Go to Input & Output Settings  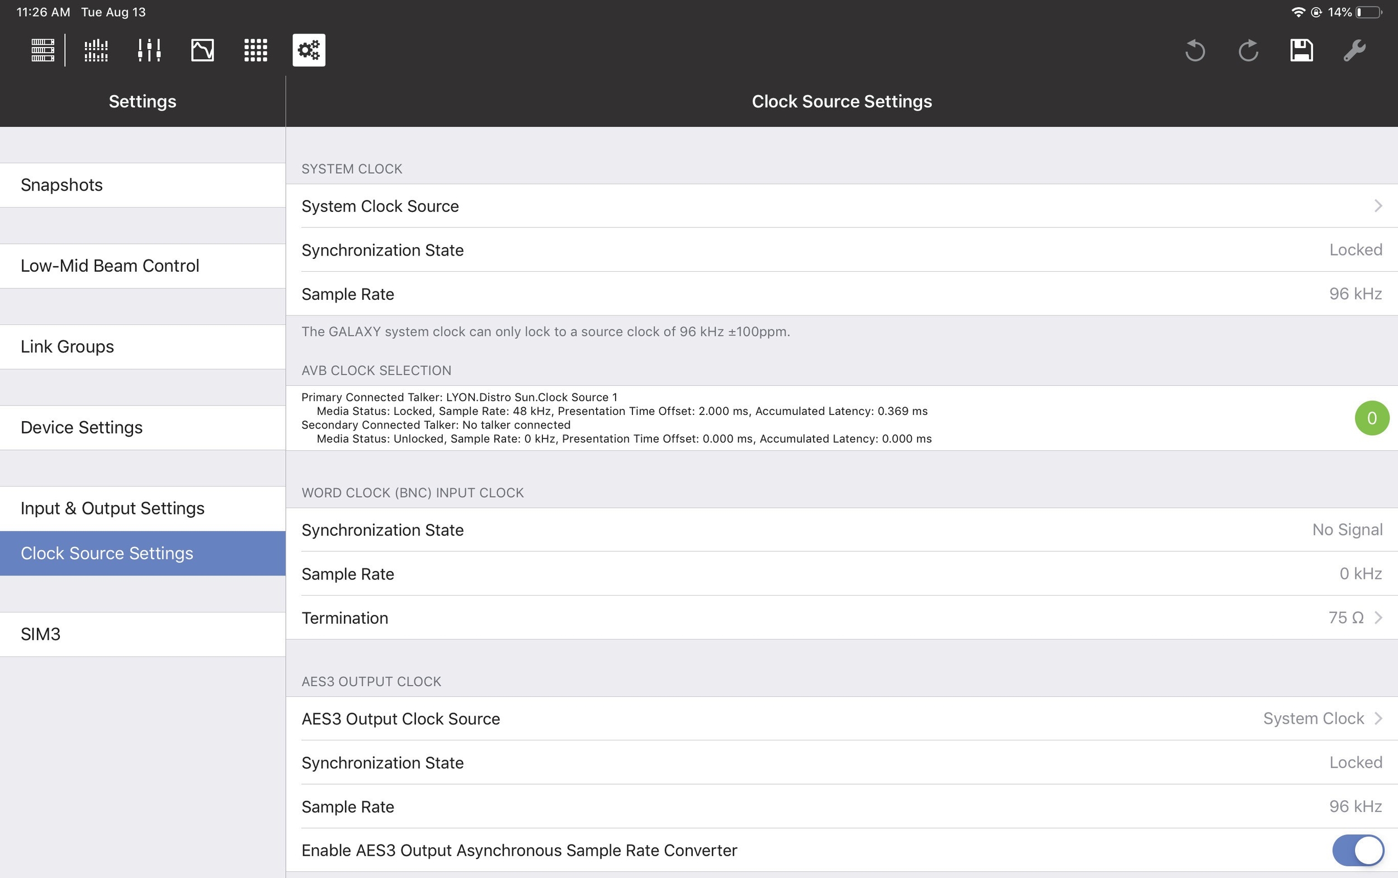[142, 508]
